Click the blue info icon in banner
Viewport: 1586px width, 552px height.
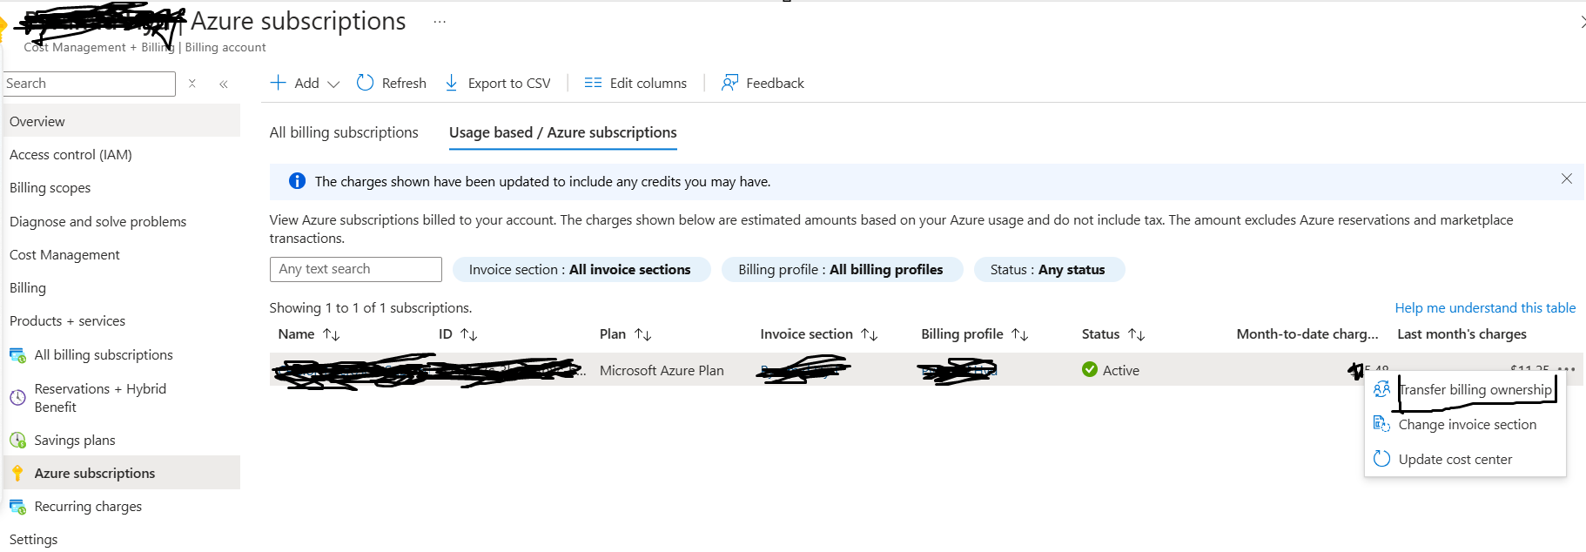click(297, 181)
